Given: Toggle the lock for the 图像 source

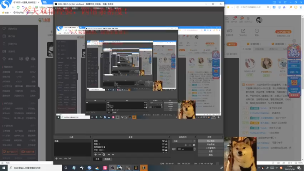Looking at the screenshot, I should click(x=166, y=141).
